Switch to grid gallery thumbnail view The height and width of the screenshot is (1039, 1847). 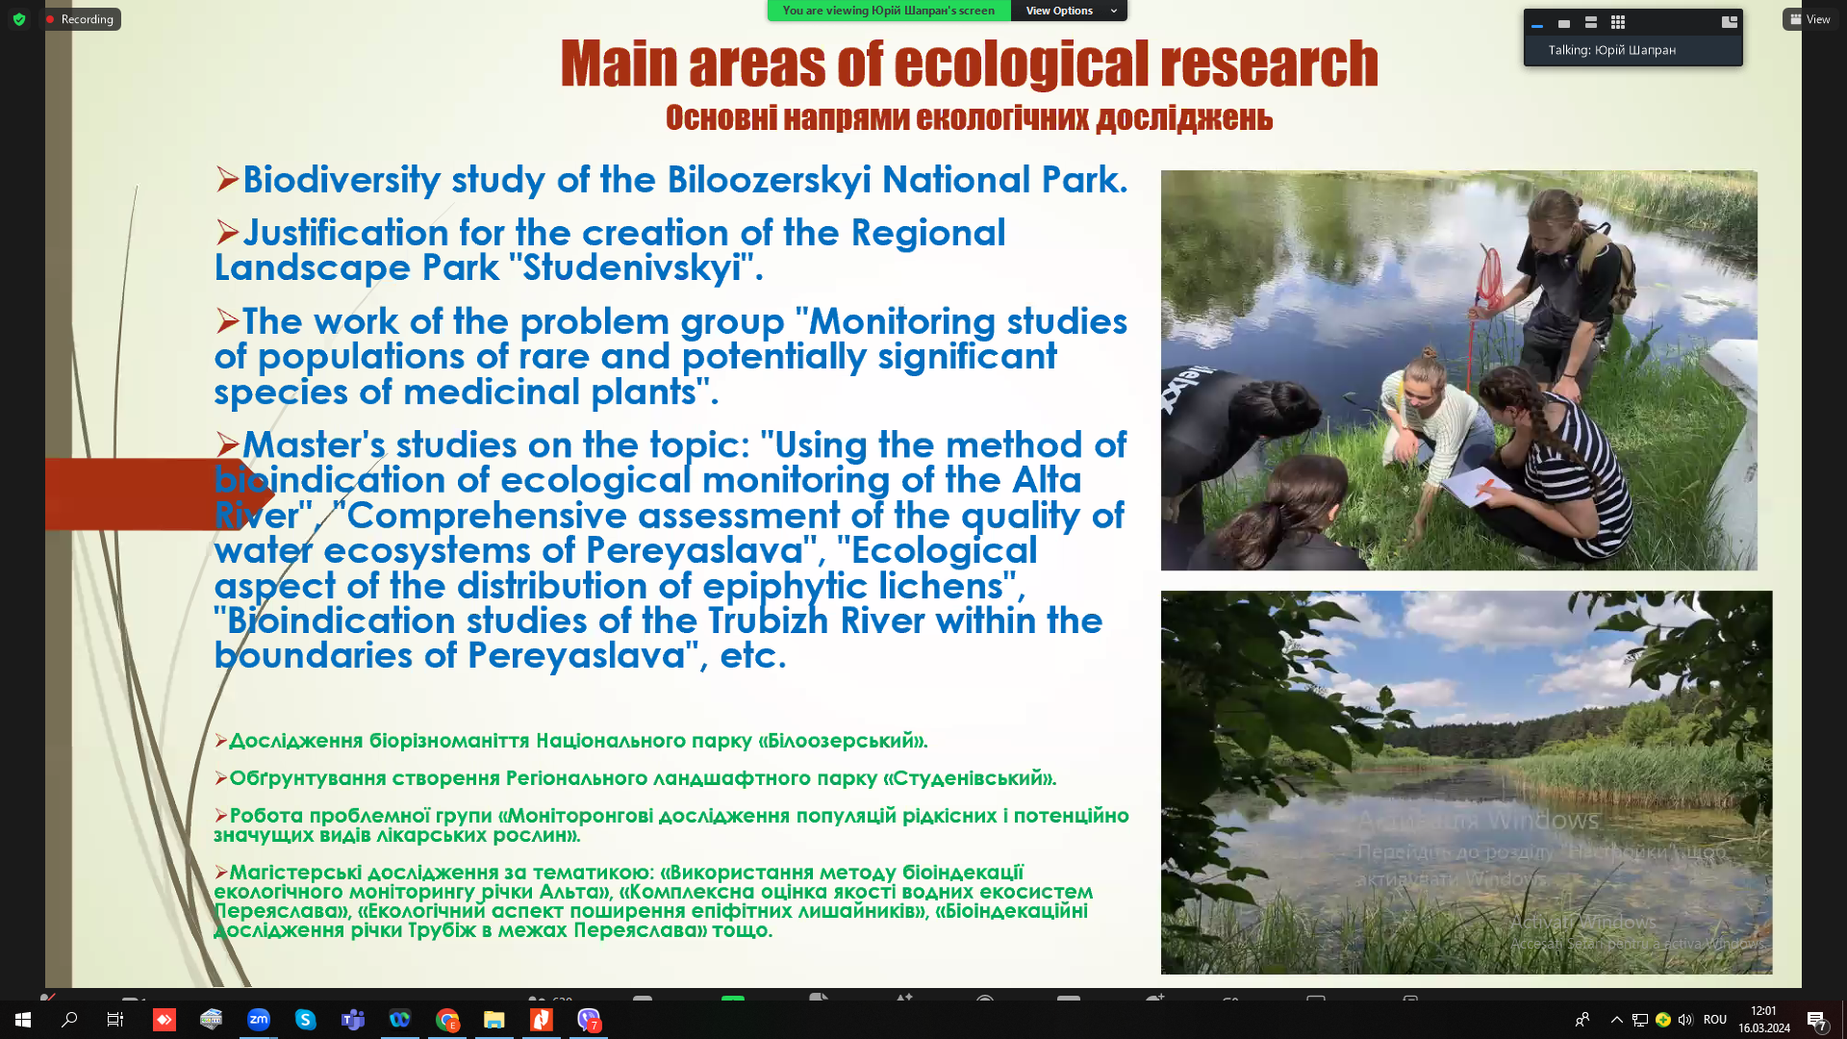pyautogui.click(x=1618, y=22)
